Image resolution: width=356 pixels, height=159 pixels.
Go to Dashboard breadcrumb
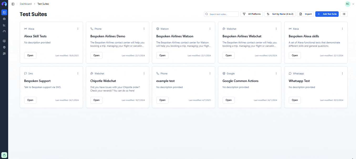[25, 4]
